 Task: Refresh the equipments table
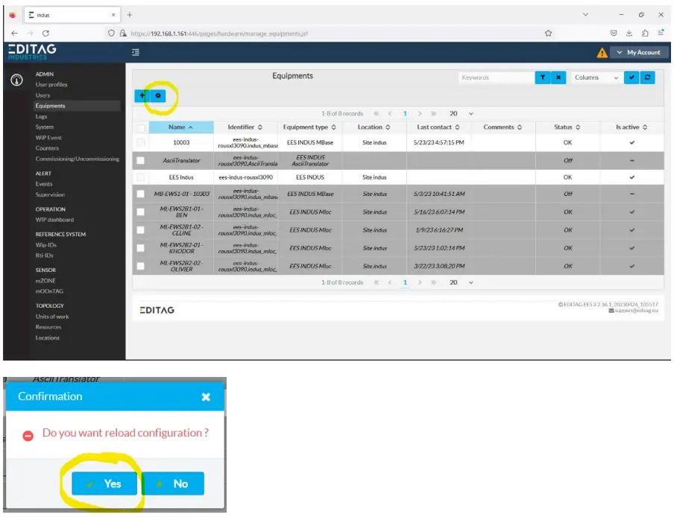648,77
